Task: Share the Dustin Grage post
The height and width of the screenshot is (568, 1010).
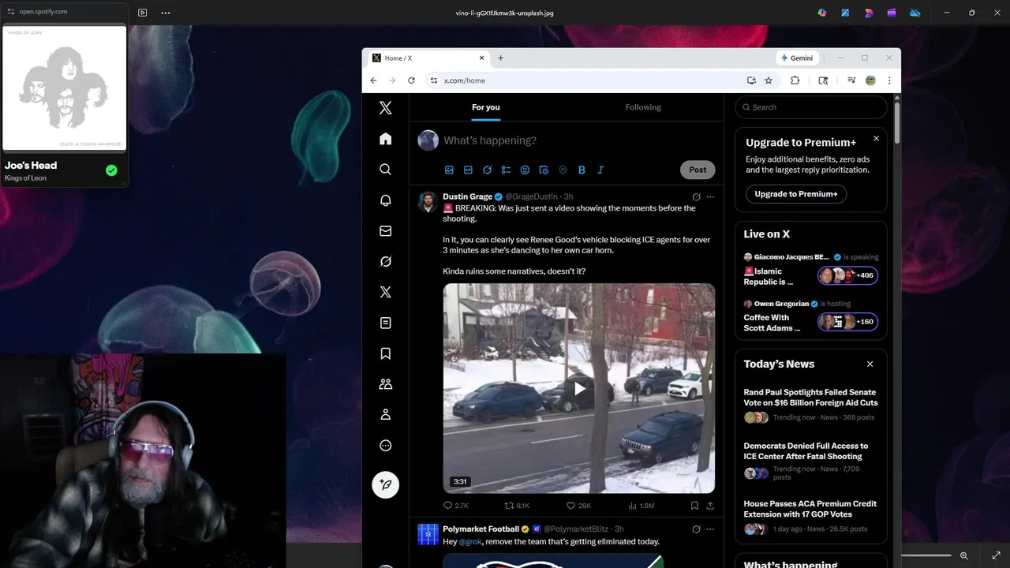Action: point(710,506)
